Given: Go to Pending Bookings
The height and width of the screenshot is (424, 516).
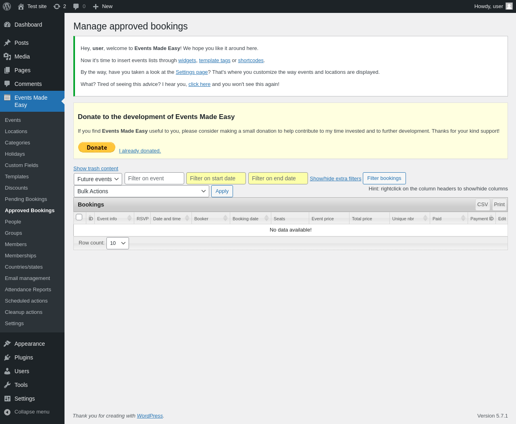Looking at the screenshot, I should [x=26, y=199].
